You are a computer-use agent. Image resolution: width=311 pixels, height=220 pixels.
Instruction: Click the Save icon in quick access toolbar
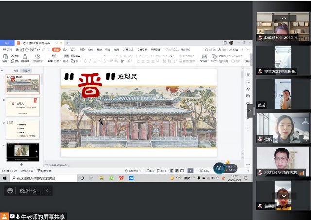[x=17, y=50]
